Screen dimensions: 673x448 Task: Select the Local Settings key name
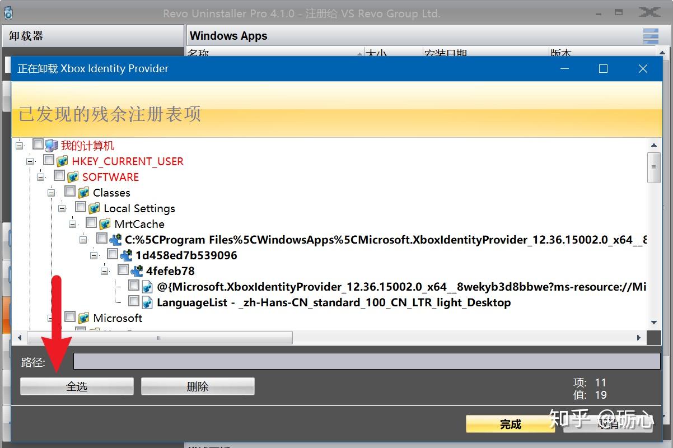(x=139, y=208)
